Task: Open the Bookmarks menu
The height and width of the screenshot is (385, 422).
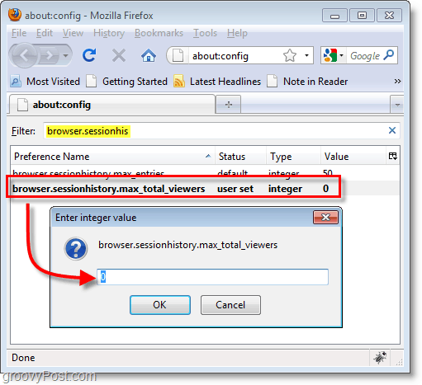Action: click(x=159, y=33)
